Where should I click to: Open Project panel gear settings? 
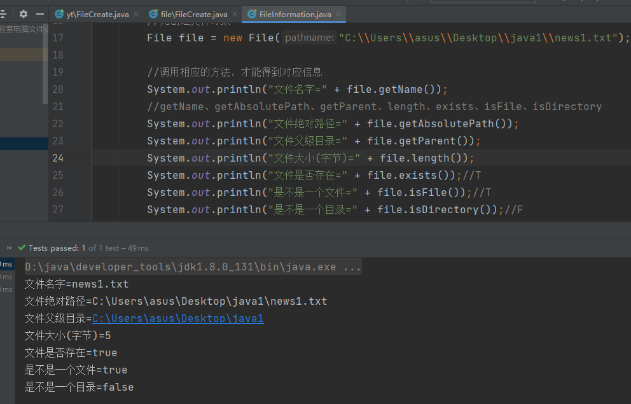[24, 13]
